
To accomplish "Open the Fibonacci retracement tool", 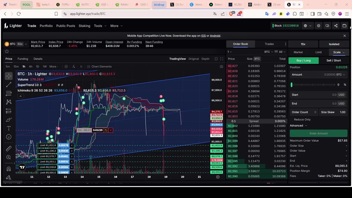I will tap(9, 93).
